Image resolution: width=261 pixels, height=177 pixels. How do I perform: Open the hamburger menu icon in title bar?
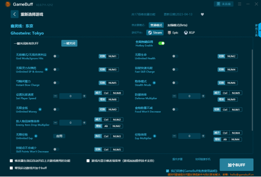(x=240, y=4)
